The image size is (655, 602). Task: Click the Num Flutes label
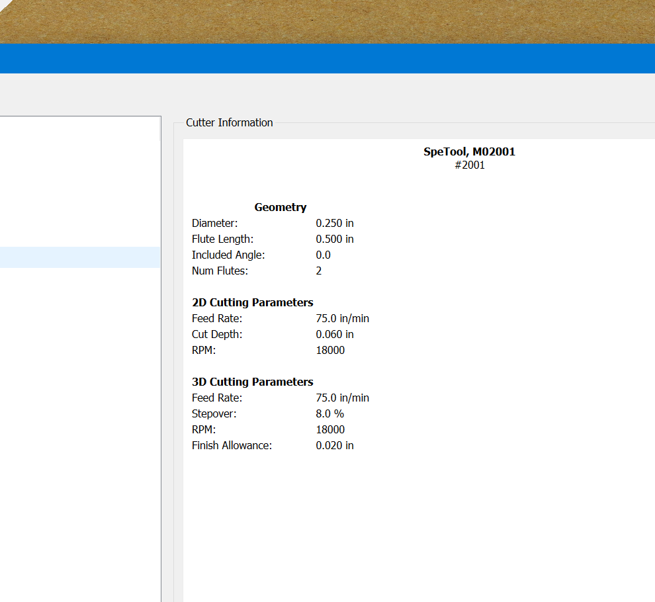(x=220, y=271)
